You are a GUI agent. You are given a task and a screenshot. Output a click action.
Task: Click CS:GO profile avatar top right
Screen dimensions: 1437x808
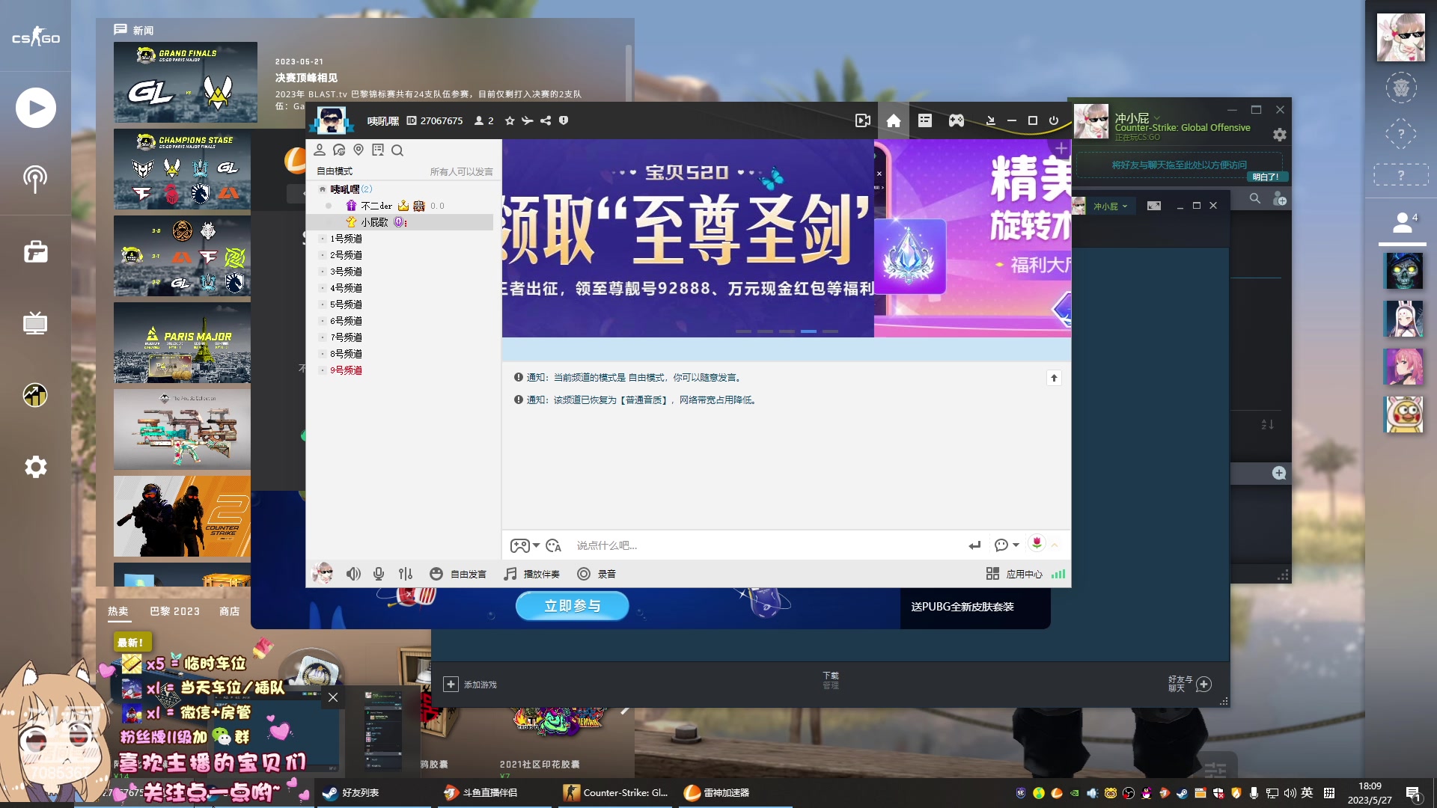click(1401, 37)
